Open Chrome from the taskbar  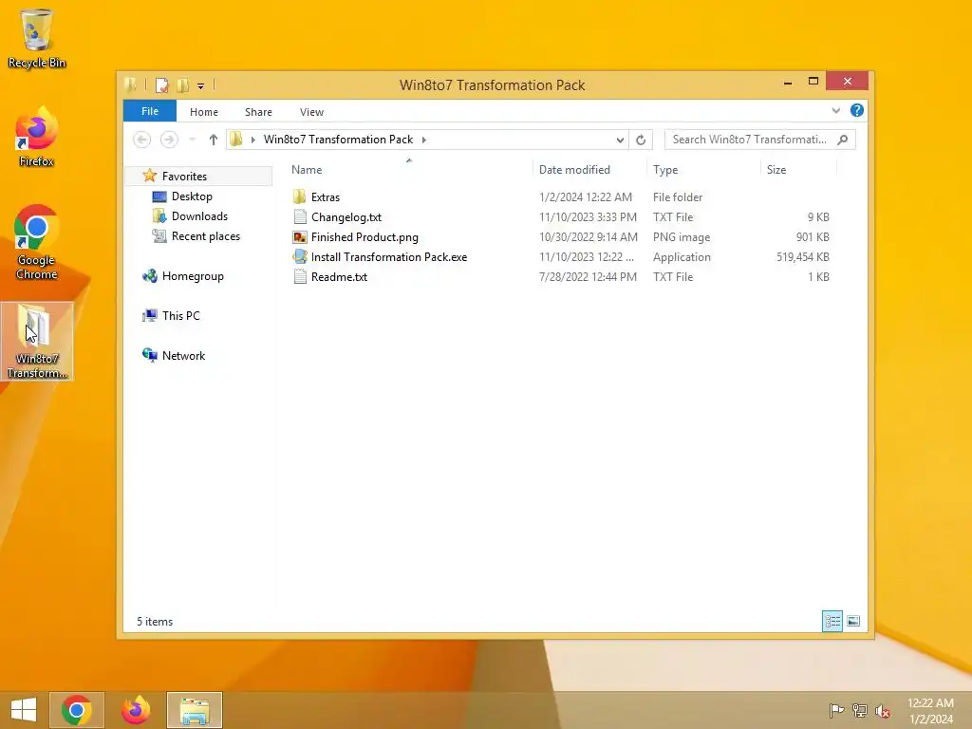(77, 710)
